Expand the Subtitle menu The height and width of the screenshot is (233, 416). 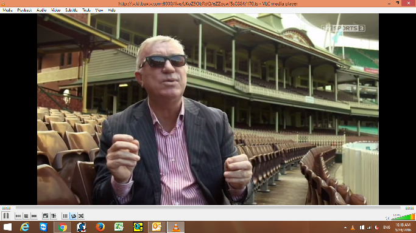tap(71, 10)
